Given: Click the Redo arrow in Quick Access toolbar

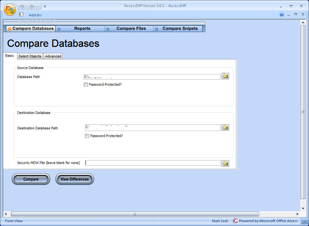Looking at the screenshot, I should (32, 6).
